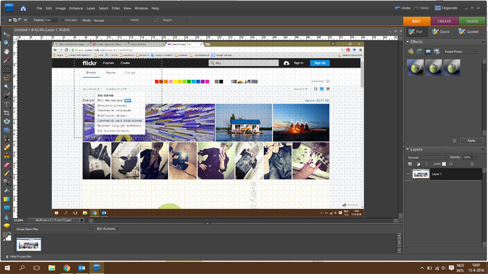Select the Rectangle shape tool

tap(7, 208)
